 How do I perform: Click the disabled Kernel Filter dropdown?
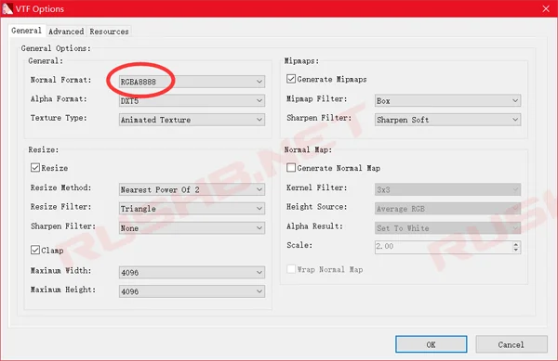pos(447,189)
